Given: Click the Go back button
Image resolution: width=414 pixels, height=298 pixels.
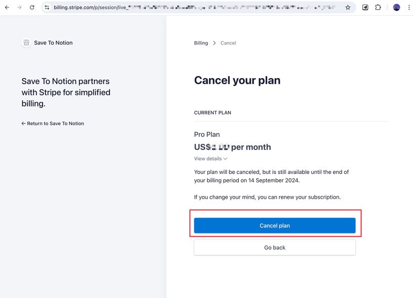Looking at the screenshot, I should [x=274, y=247].
